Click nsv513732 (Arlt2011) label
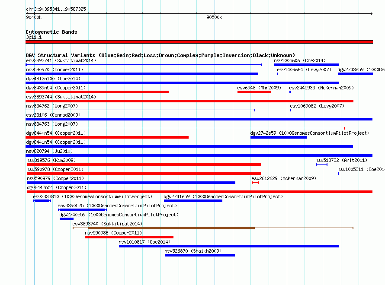Viewport: 385px width, 285px height. tap(341, 160)
